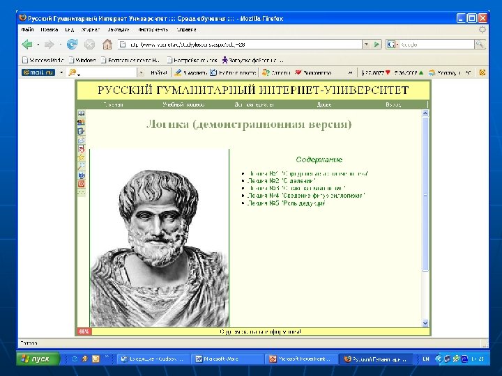Screen dimensions: 502x376
Task: Open the Журнал menu
Action: (90, 30)
